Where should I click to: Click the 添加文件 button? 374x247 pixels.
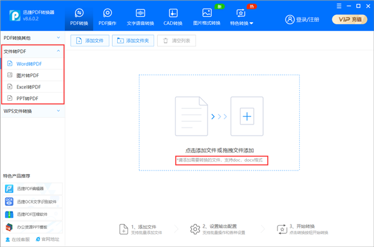tap(90, 40)
